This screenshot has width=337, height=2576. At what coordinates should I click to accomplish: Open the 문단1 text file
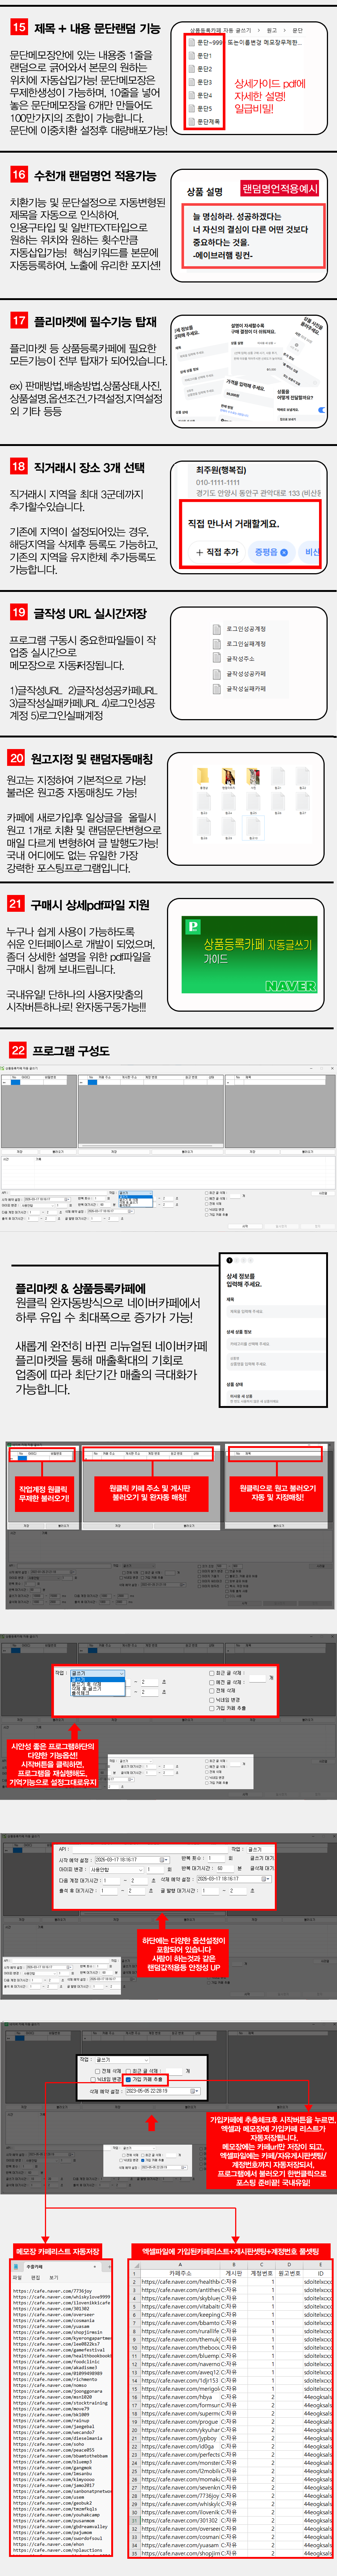(x=204, y=56)
